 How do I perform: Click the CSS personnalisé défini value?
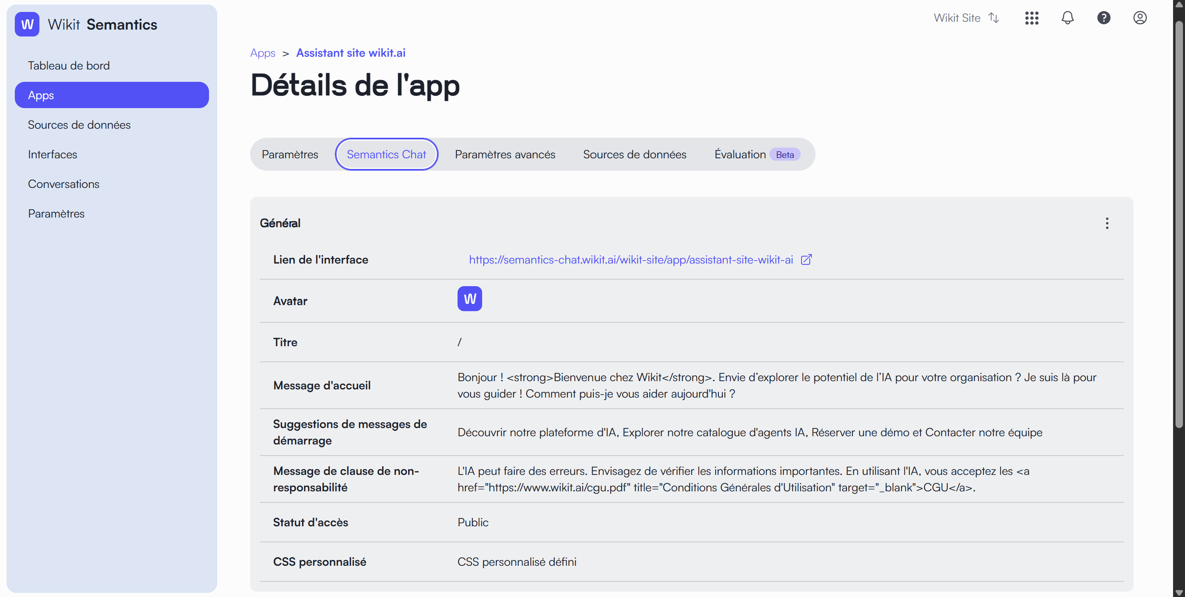(x=517, y=562)
